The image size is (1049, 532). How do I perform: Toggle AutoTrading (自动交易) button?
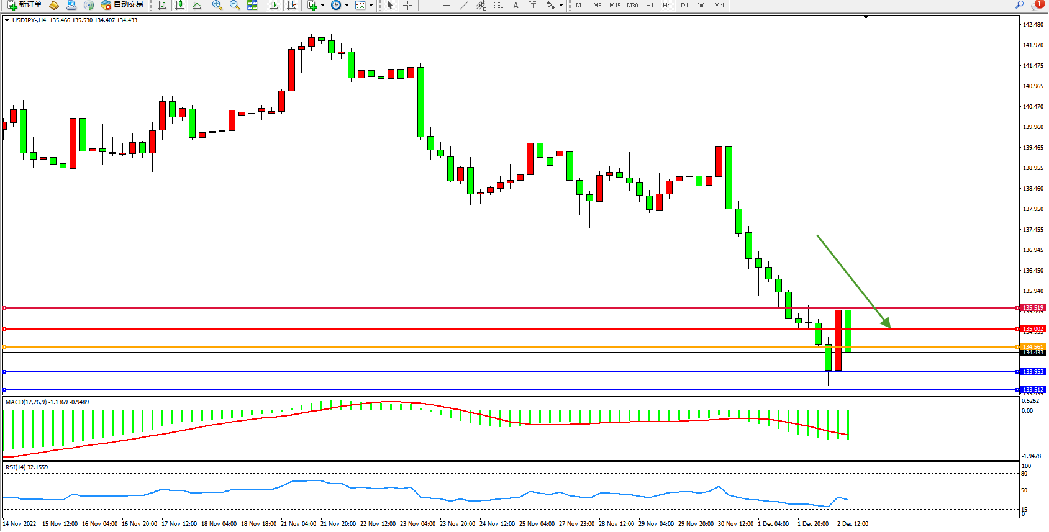[122, 5]
